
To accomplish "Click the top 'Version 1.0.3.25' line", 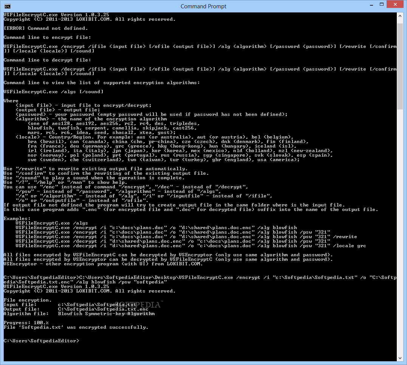I will 56,15.
